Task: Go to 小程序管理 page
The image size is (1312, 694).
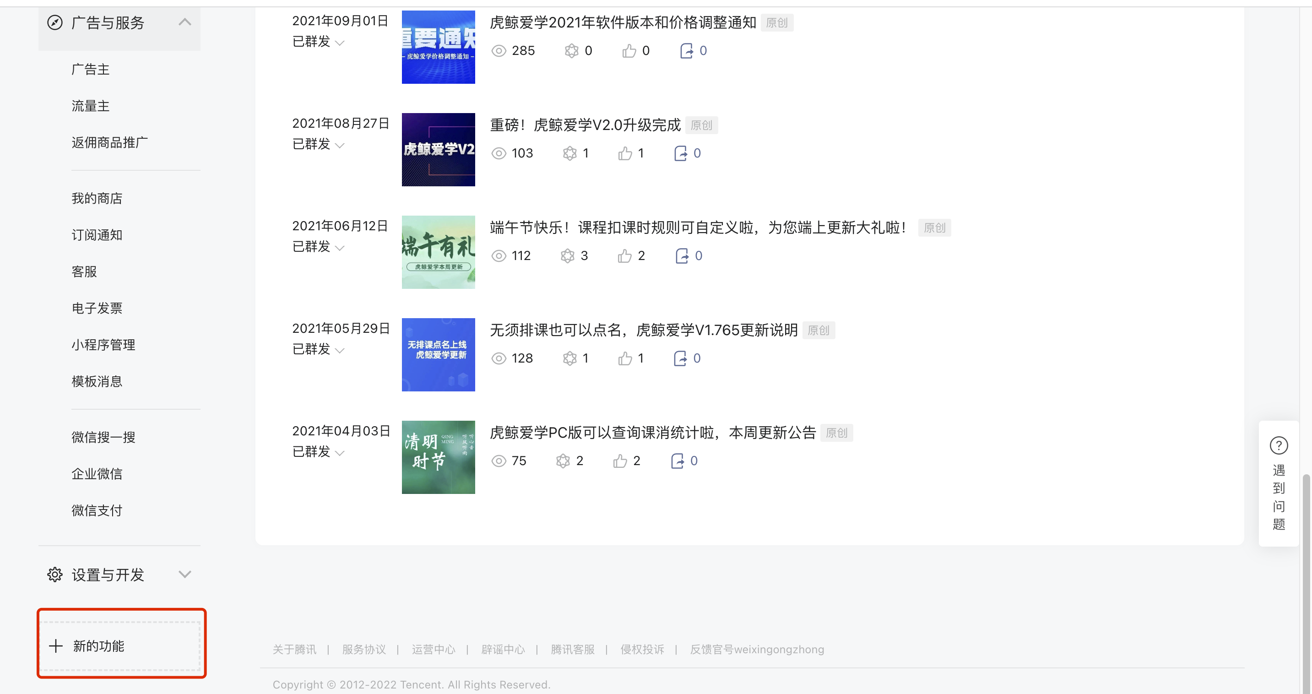Action: tap(103, 345)
